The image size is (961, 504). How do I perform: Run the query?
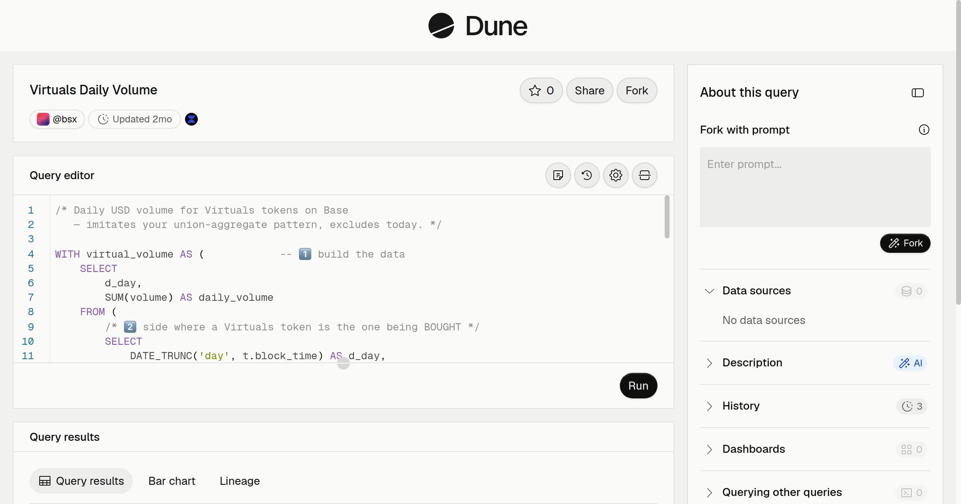pyautogui.click(x=638, y=386)
